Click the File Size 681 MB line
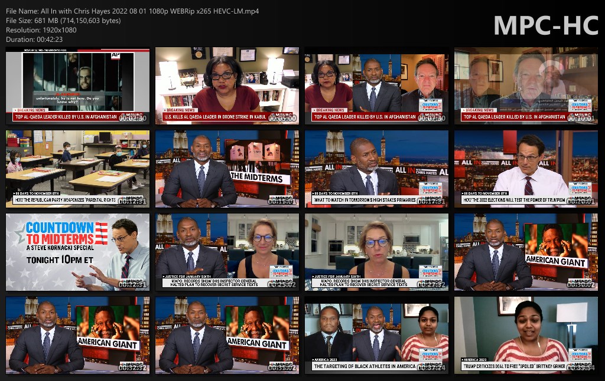Screen dimensions: 605x381 pyautogui.click(x=63, y=21)
